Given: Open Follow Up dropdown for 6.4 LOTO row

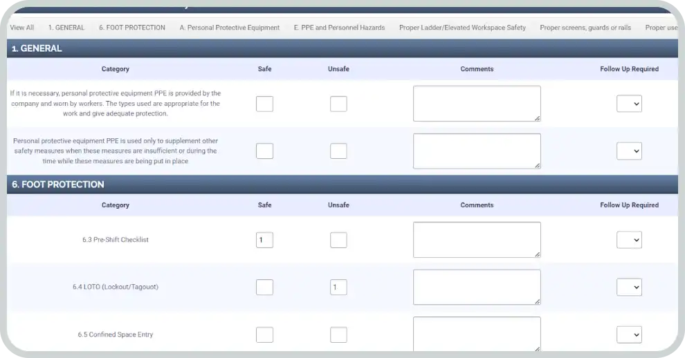Looking at the screenshot, I should click(629, 287).
